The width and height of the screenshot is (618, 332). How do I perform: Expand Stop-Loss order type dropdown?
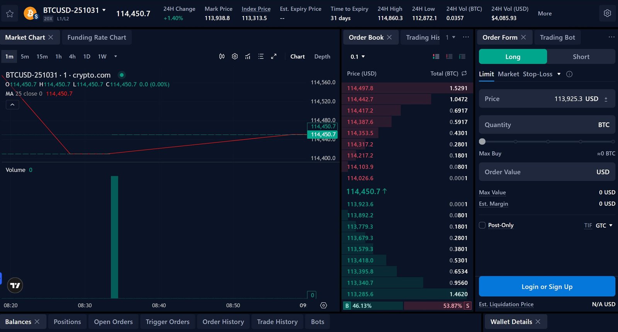click(x=559, y=74)
